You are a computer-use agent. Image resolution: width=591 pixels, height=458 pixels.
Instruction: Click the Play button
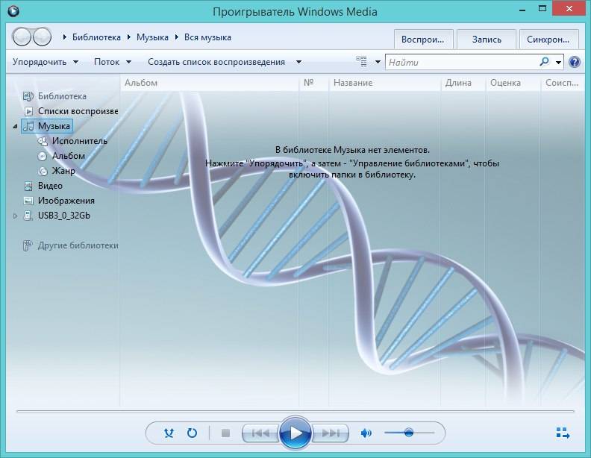tap(295, 433)
